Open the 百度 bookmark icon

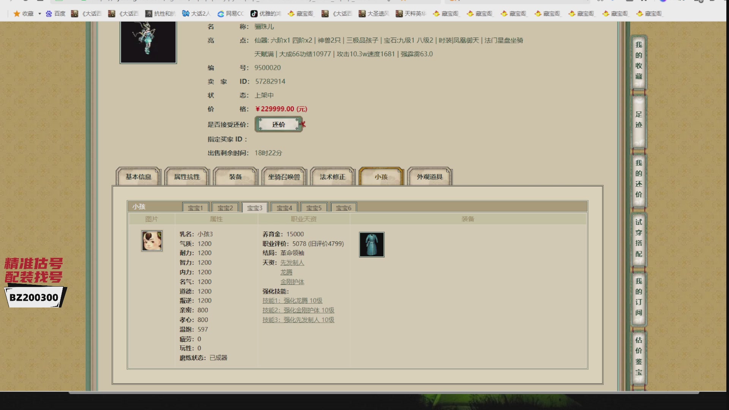coord(49,14)
